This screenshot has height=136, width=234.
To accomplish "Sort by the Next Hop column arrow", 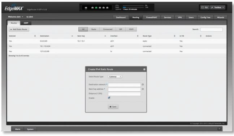I will [x=105, y=36].
